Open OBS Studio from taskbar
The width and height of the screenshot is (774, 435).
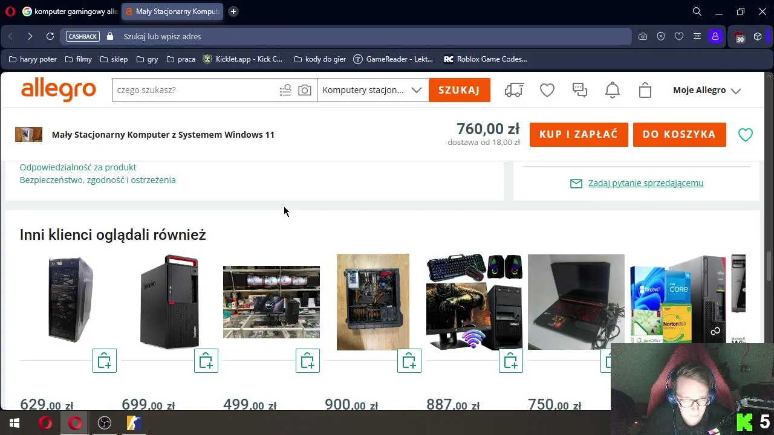[x=105, y=423]
